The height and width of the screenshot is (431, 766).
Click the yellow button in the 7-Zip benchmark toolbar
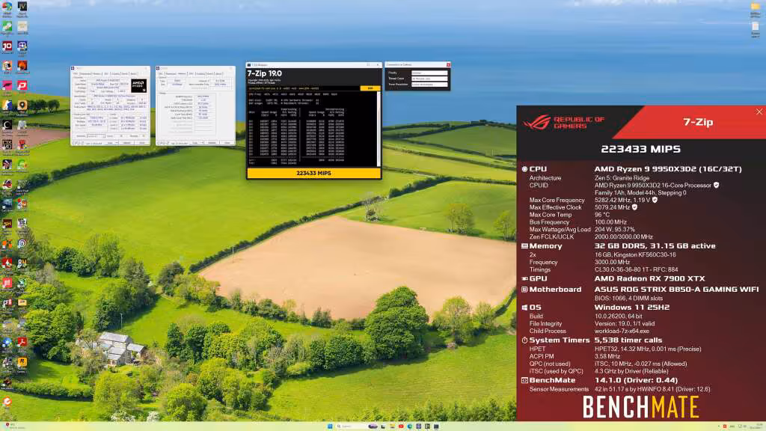coord(369,87)
